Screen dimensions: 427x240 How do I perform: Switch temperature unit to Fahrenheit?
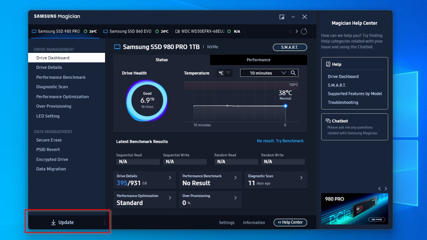[x=228, y=73]
